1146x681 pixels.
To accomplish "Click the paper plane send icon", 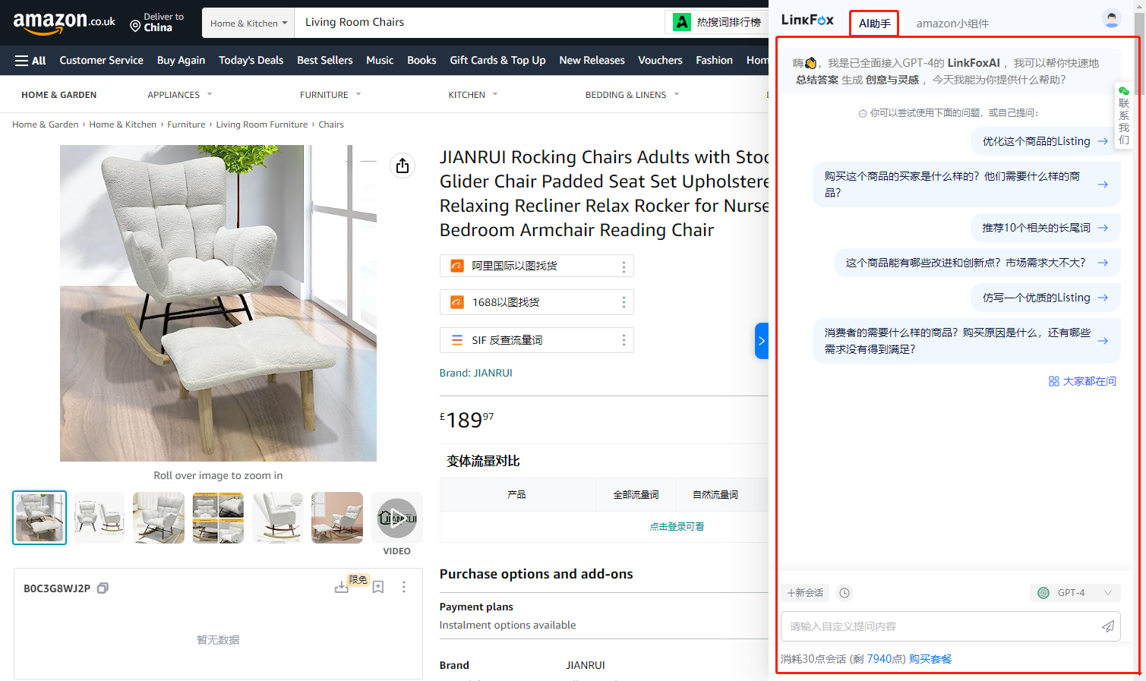I will point(1108,626).
